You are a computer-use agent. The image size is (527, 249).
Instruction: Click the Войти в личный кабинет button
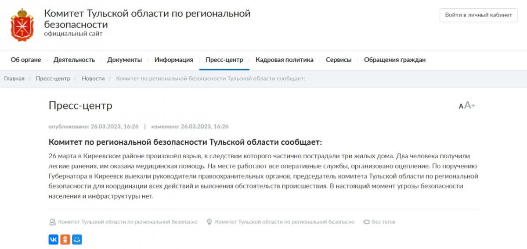(x=478, y=15)
